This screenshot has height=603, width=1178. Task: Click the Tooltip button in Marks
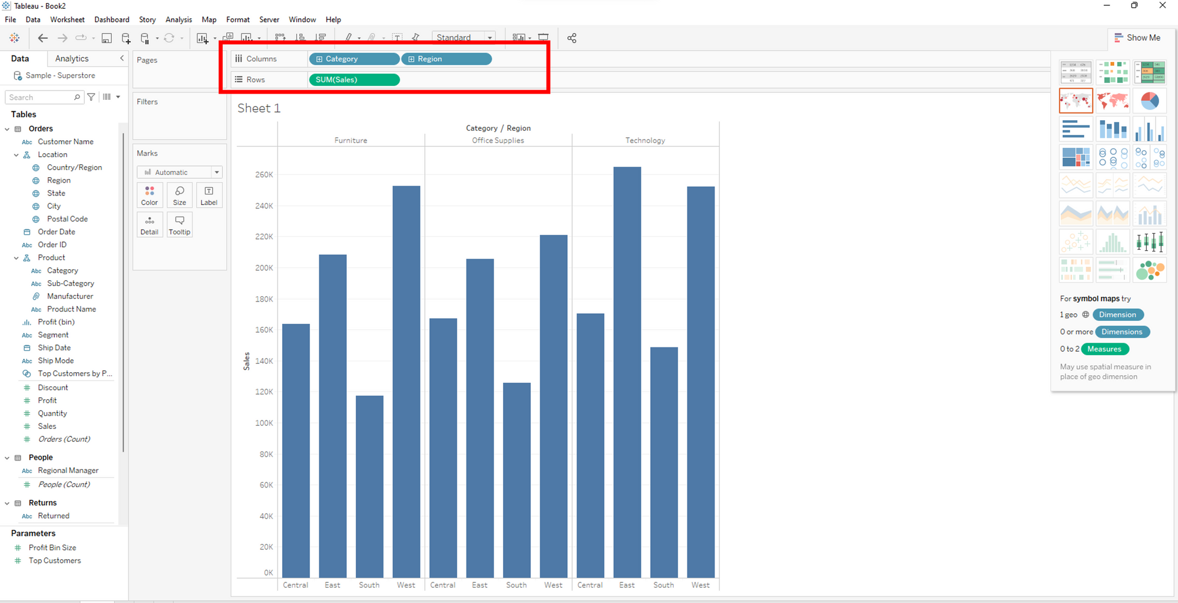click(180, 225)
